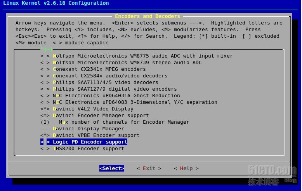Toggle Wolfson WM8739 stereo audio ADC state

[45, 63]
